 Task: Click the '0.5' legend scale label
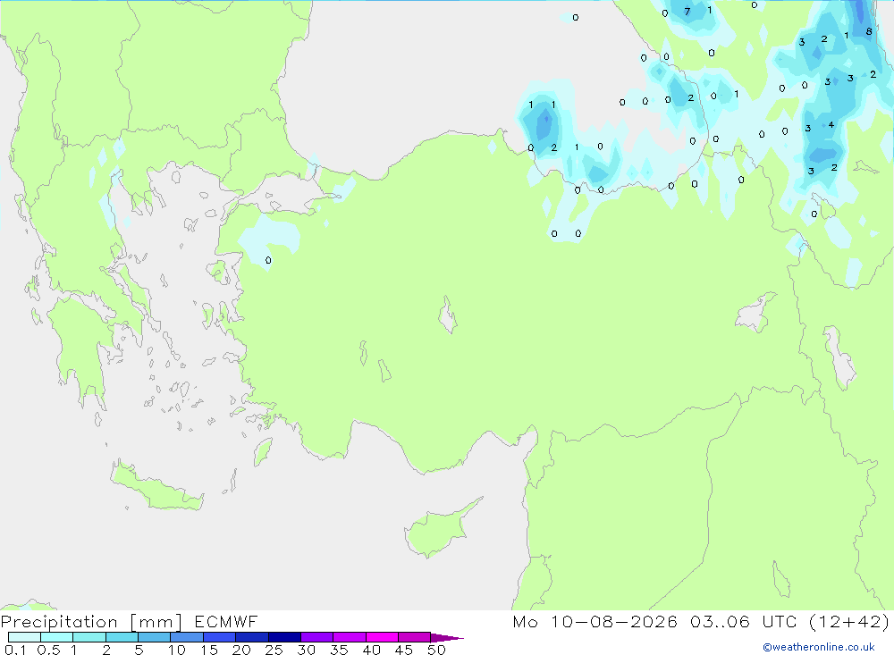[48, 650]
